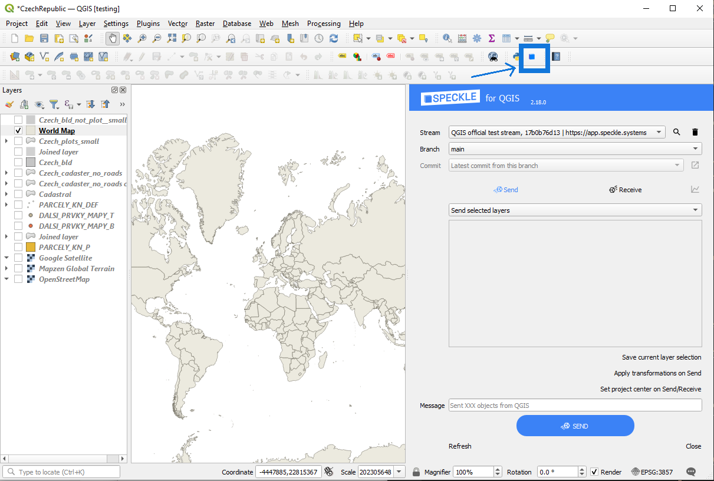Click Save current layer selection
The height and width of the screenshot is (481, 714).
pyautogui.click(x=662, y=357)
